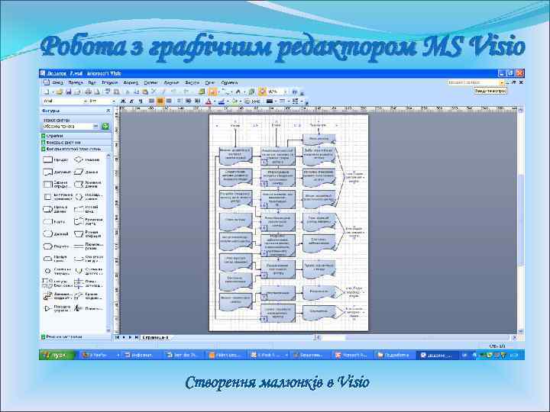This screenshot has height=412, width=550.
Task: Select the Дисплей shape
Action: [x=56, y=233]
